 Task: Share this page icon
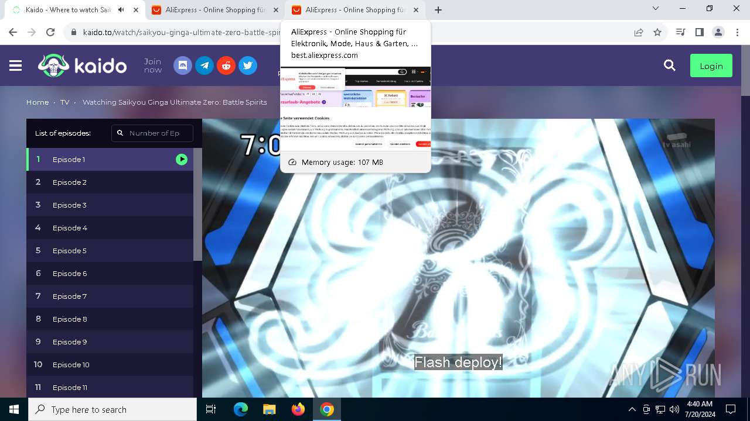(639, 32)
